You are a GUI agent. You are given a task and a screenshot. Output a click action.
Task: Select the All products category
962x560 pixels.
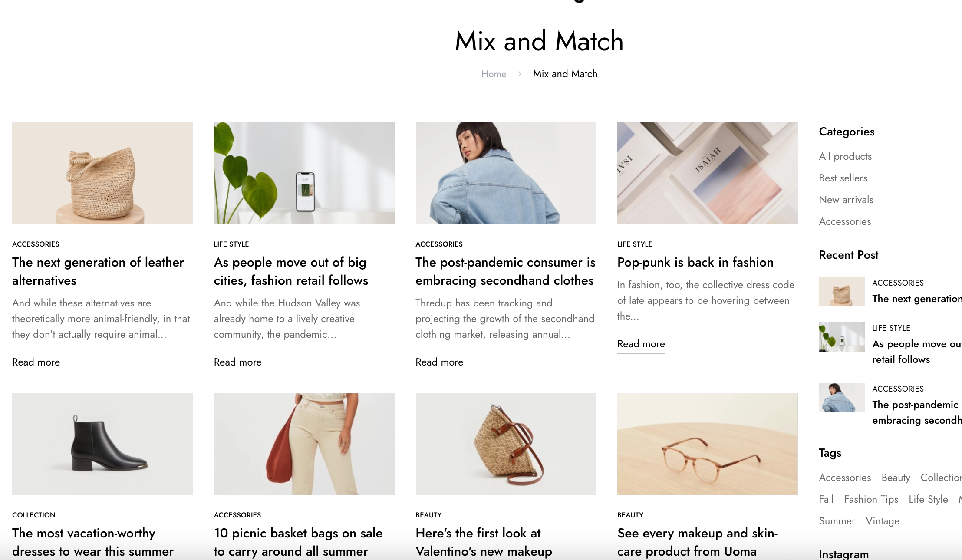click(845, 156)
